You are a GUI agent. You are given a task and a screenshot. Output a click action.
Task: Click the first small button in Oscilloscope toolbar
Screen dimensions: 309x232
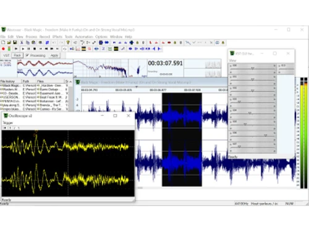[5, 128]
